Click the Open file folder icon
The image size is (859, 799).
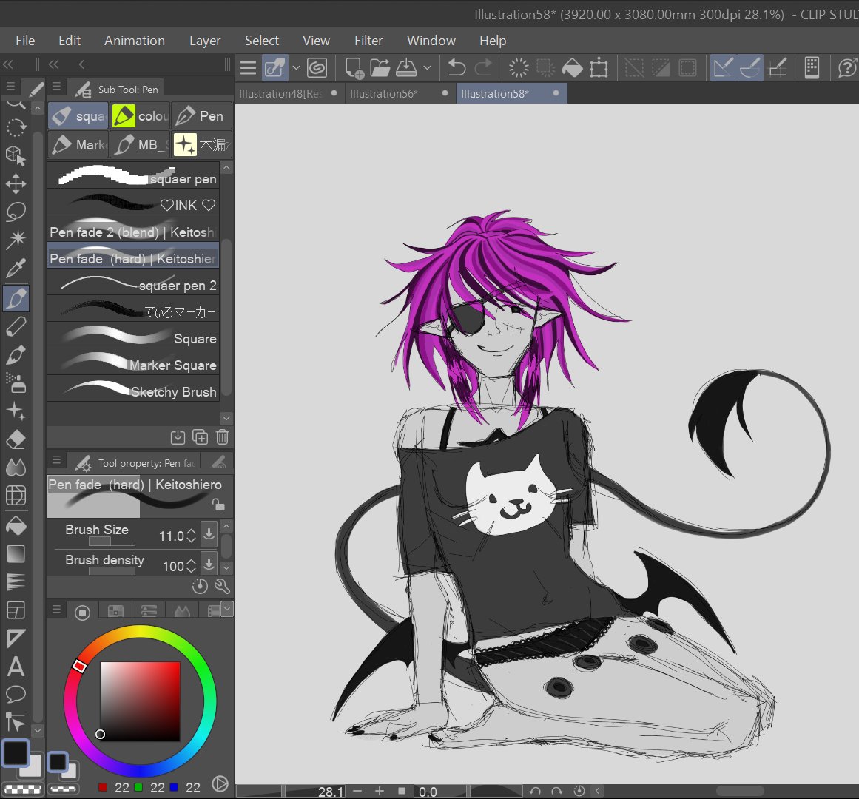380,68
